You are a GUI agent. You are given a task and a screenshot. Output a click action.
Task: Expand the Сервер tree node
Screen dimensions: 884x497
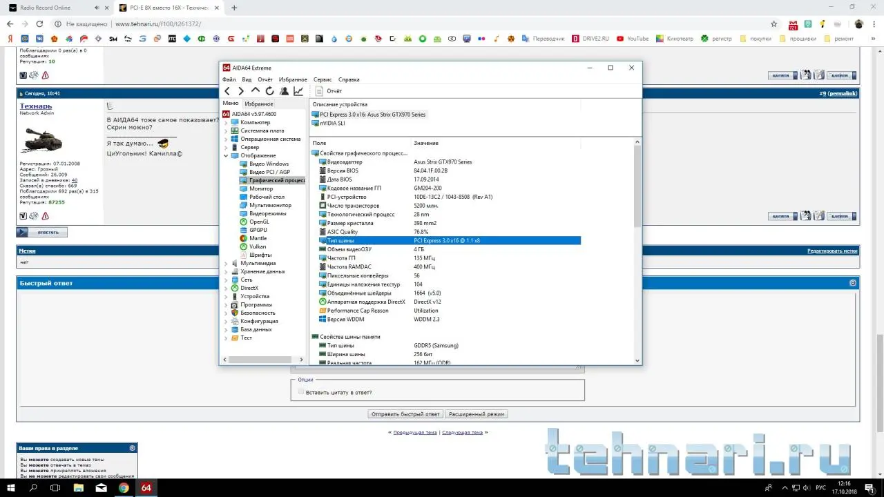click(226, 147)
